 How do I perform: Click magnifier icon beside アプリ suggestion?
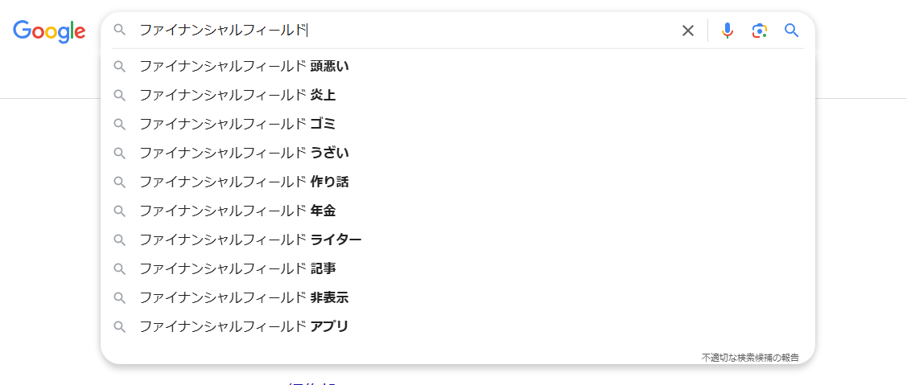[x=120, y=326]
